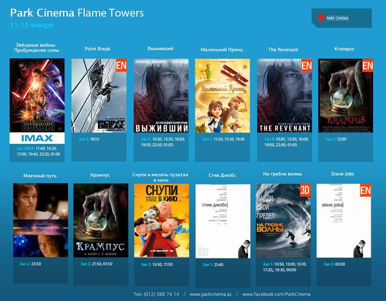Click the Point Break title text

click(97, 49)
